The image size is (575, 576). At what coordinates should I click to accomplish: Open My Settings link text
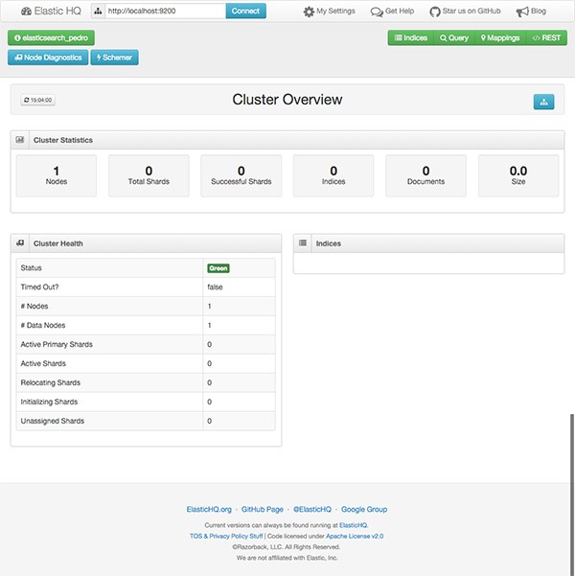click(335, 11)
